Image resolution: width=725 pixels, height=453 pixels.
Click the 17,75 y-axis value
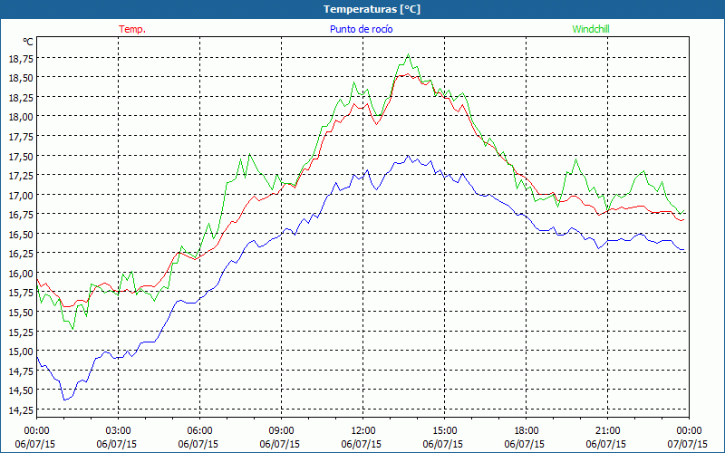coord(21,137)
